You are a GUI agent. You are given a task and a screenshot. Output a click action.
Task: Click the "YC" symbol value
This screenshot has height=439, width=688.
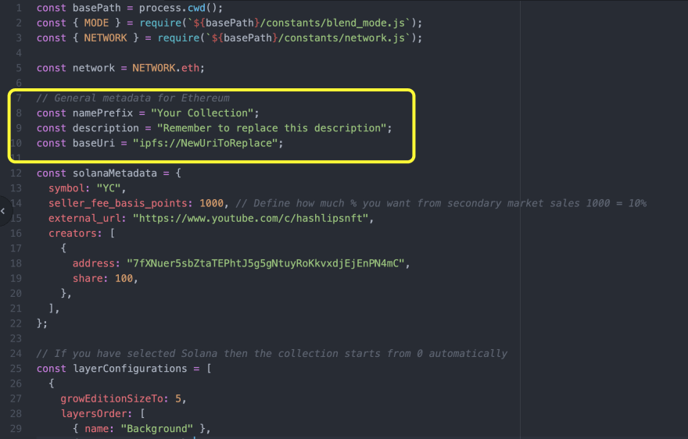tap(109, 188)
